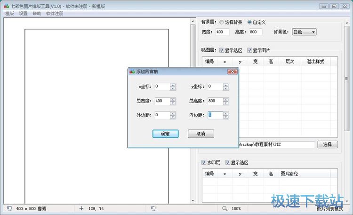
Task: Increase 总高度 with up arrow
Action: coord(226,99)
